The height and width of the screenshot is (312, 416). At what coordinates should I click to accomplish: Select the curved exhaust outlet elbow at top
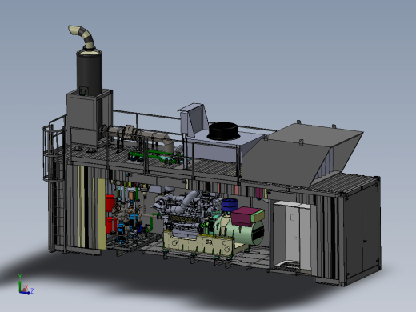click(82, 36)
